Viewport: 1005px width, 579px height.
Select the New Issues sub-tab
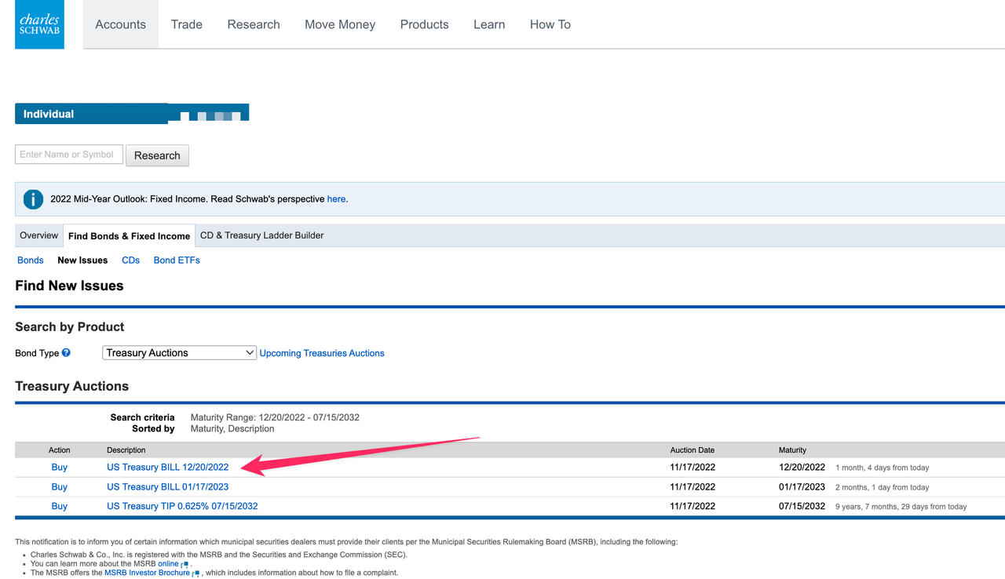pyautogui.click(x=82, y=260)
